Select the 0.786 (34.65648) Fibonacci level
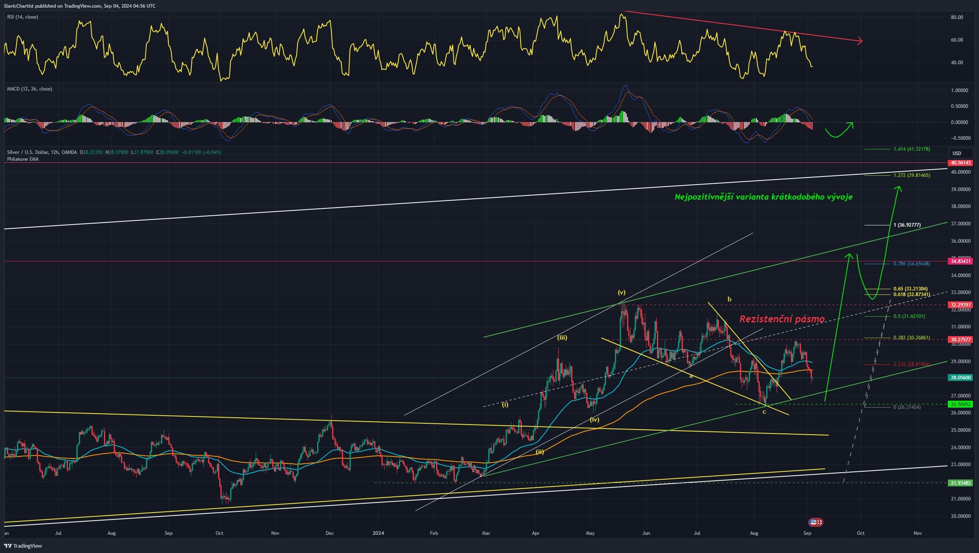Image resolution: width=979 pixels, height=553 pixels. pos(911,264)
